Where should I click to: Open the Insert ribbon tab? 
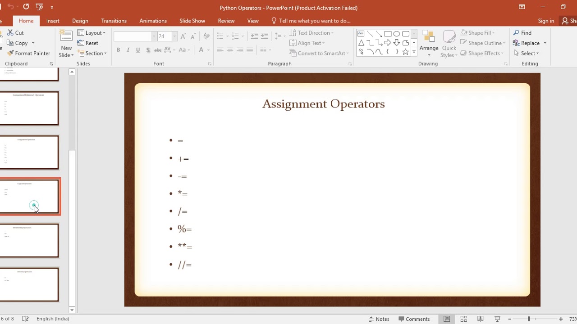pos(53,21)
